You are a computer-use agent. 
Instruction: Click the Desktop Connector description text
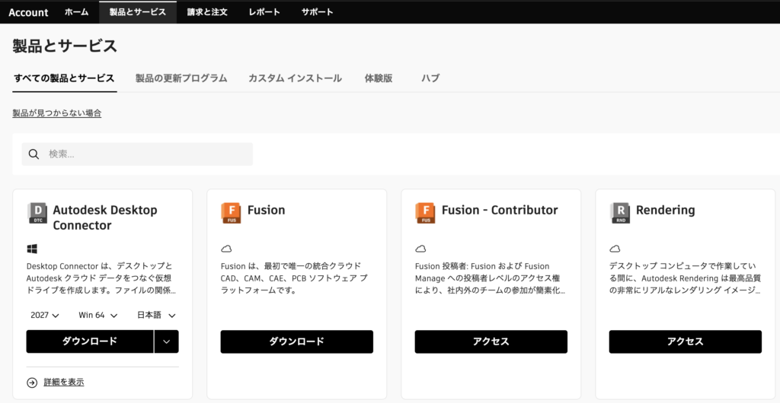[x=101, y=278]
